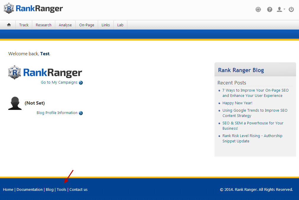Click the (Not Set) profile name text
This screenshot has height=200, width=299.
click(35, 103)
